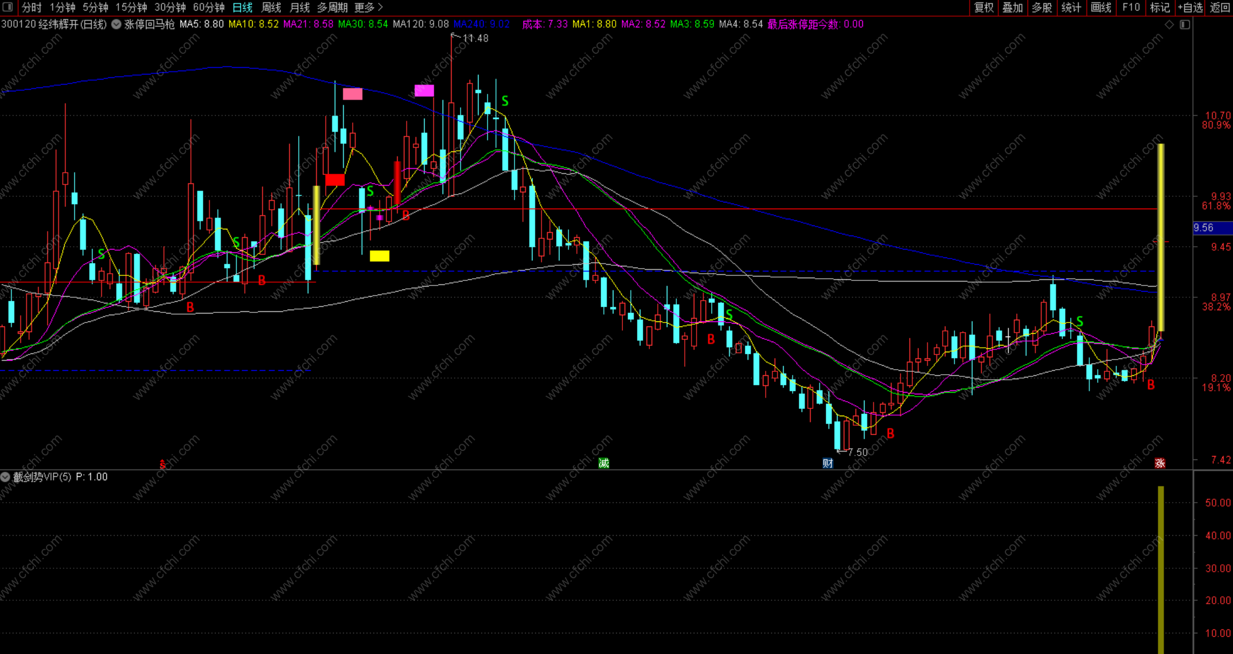Click the magenta rectangle marker on chart
This screenshot has width=1233, height=654.
tap(424, 90)
